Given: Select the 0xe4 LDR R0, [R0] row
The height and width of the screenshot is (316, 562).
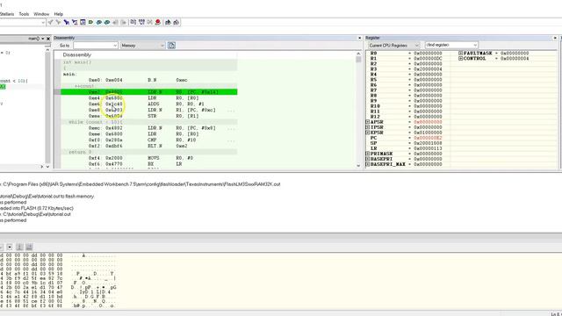Looking at the screenshot, I should pos(149,98).
